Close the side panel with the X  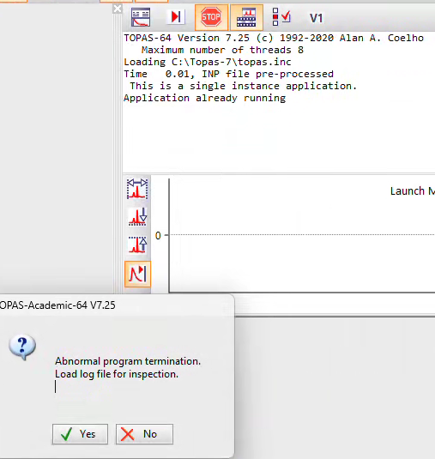coord(118,9)
